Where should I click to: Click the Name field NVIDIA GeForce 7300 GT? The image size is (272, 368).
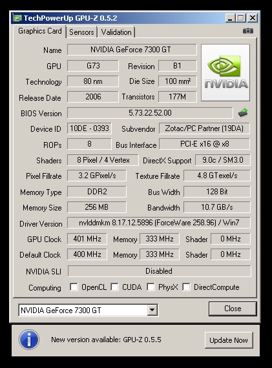coord(132,50)
